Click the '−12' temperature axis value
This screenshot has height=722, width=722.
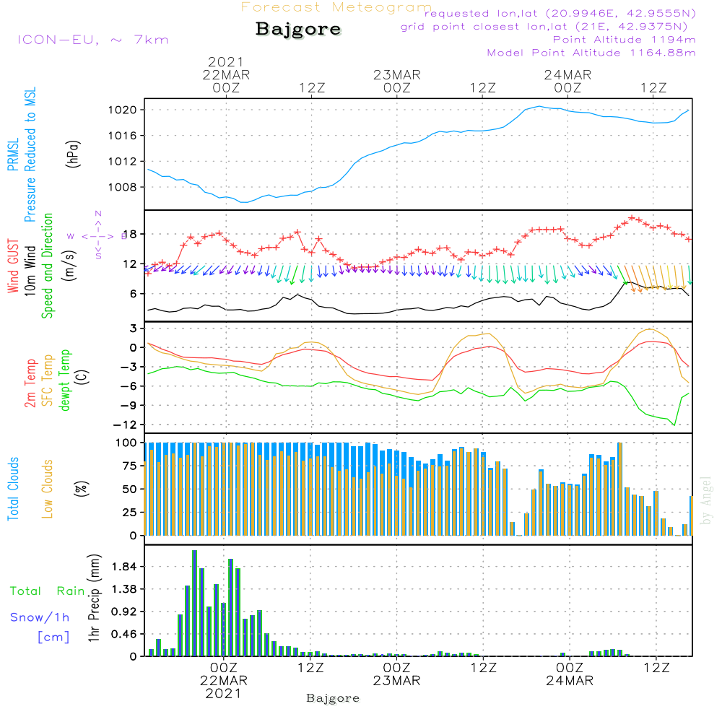pyautogui.click(x=124, y=425)
